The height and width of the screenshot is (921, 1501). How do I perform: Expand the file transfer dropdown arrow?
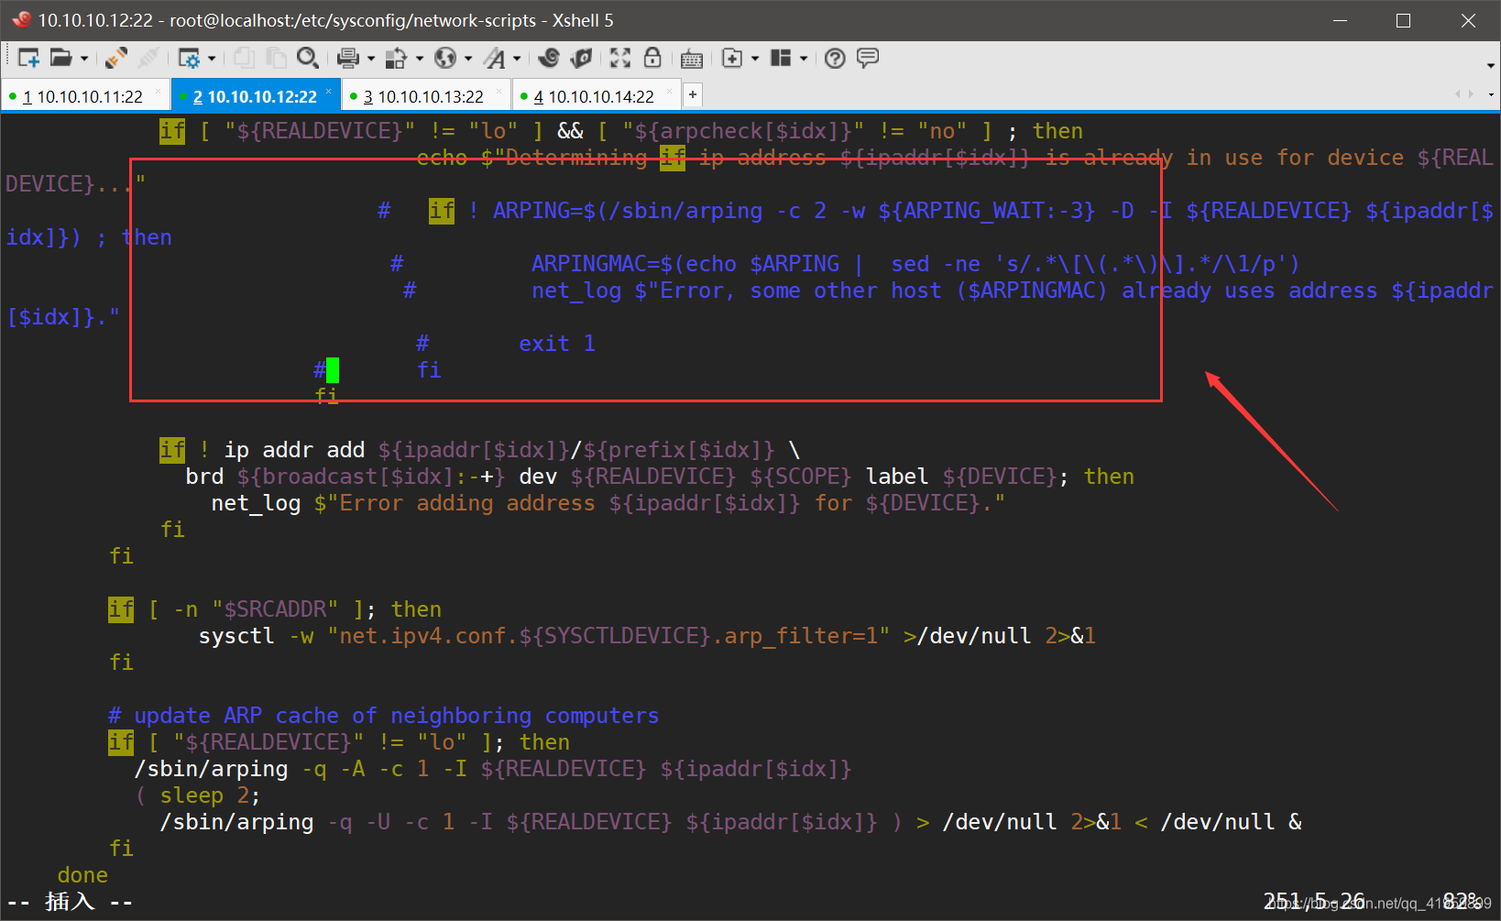point(420,59)
